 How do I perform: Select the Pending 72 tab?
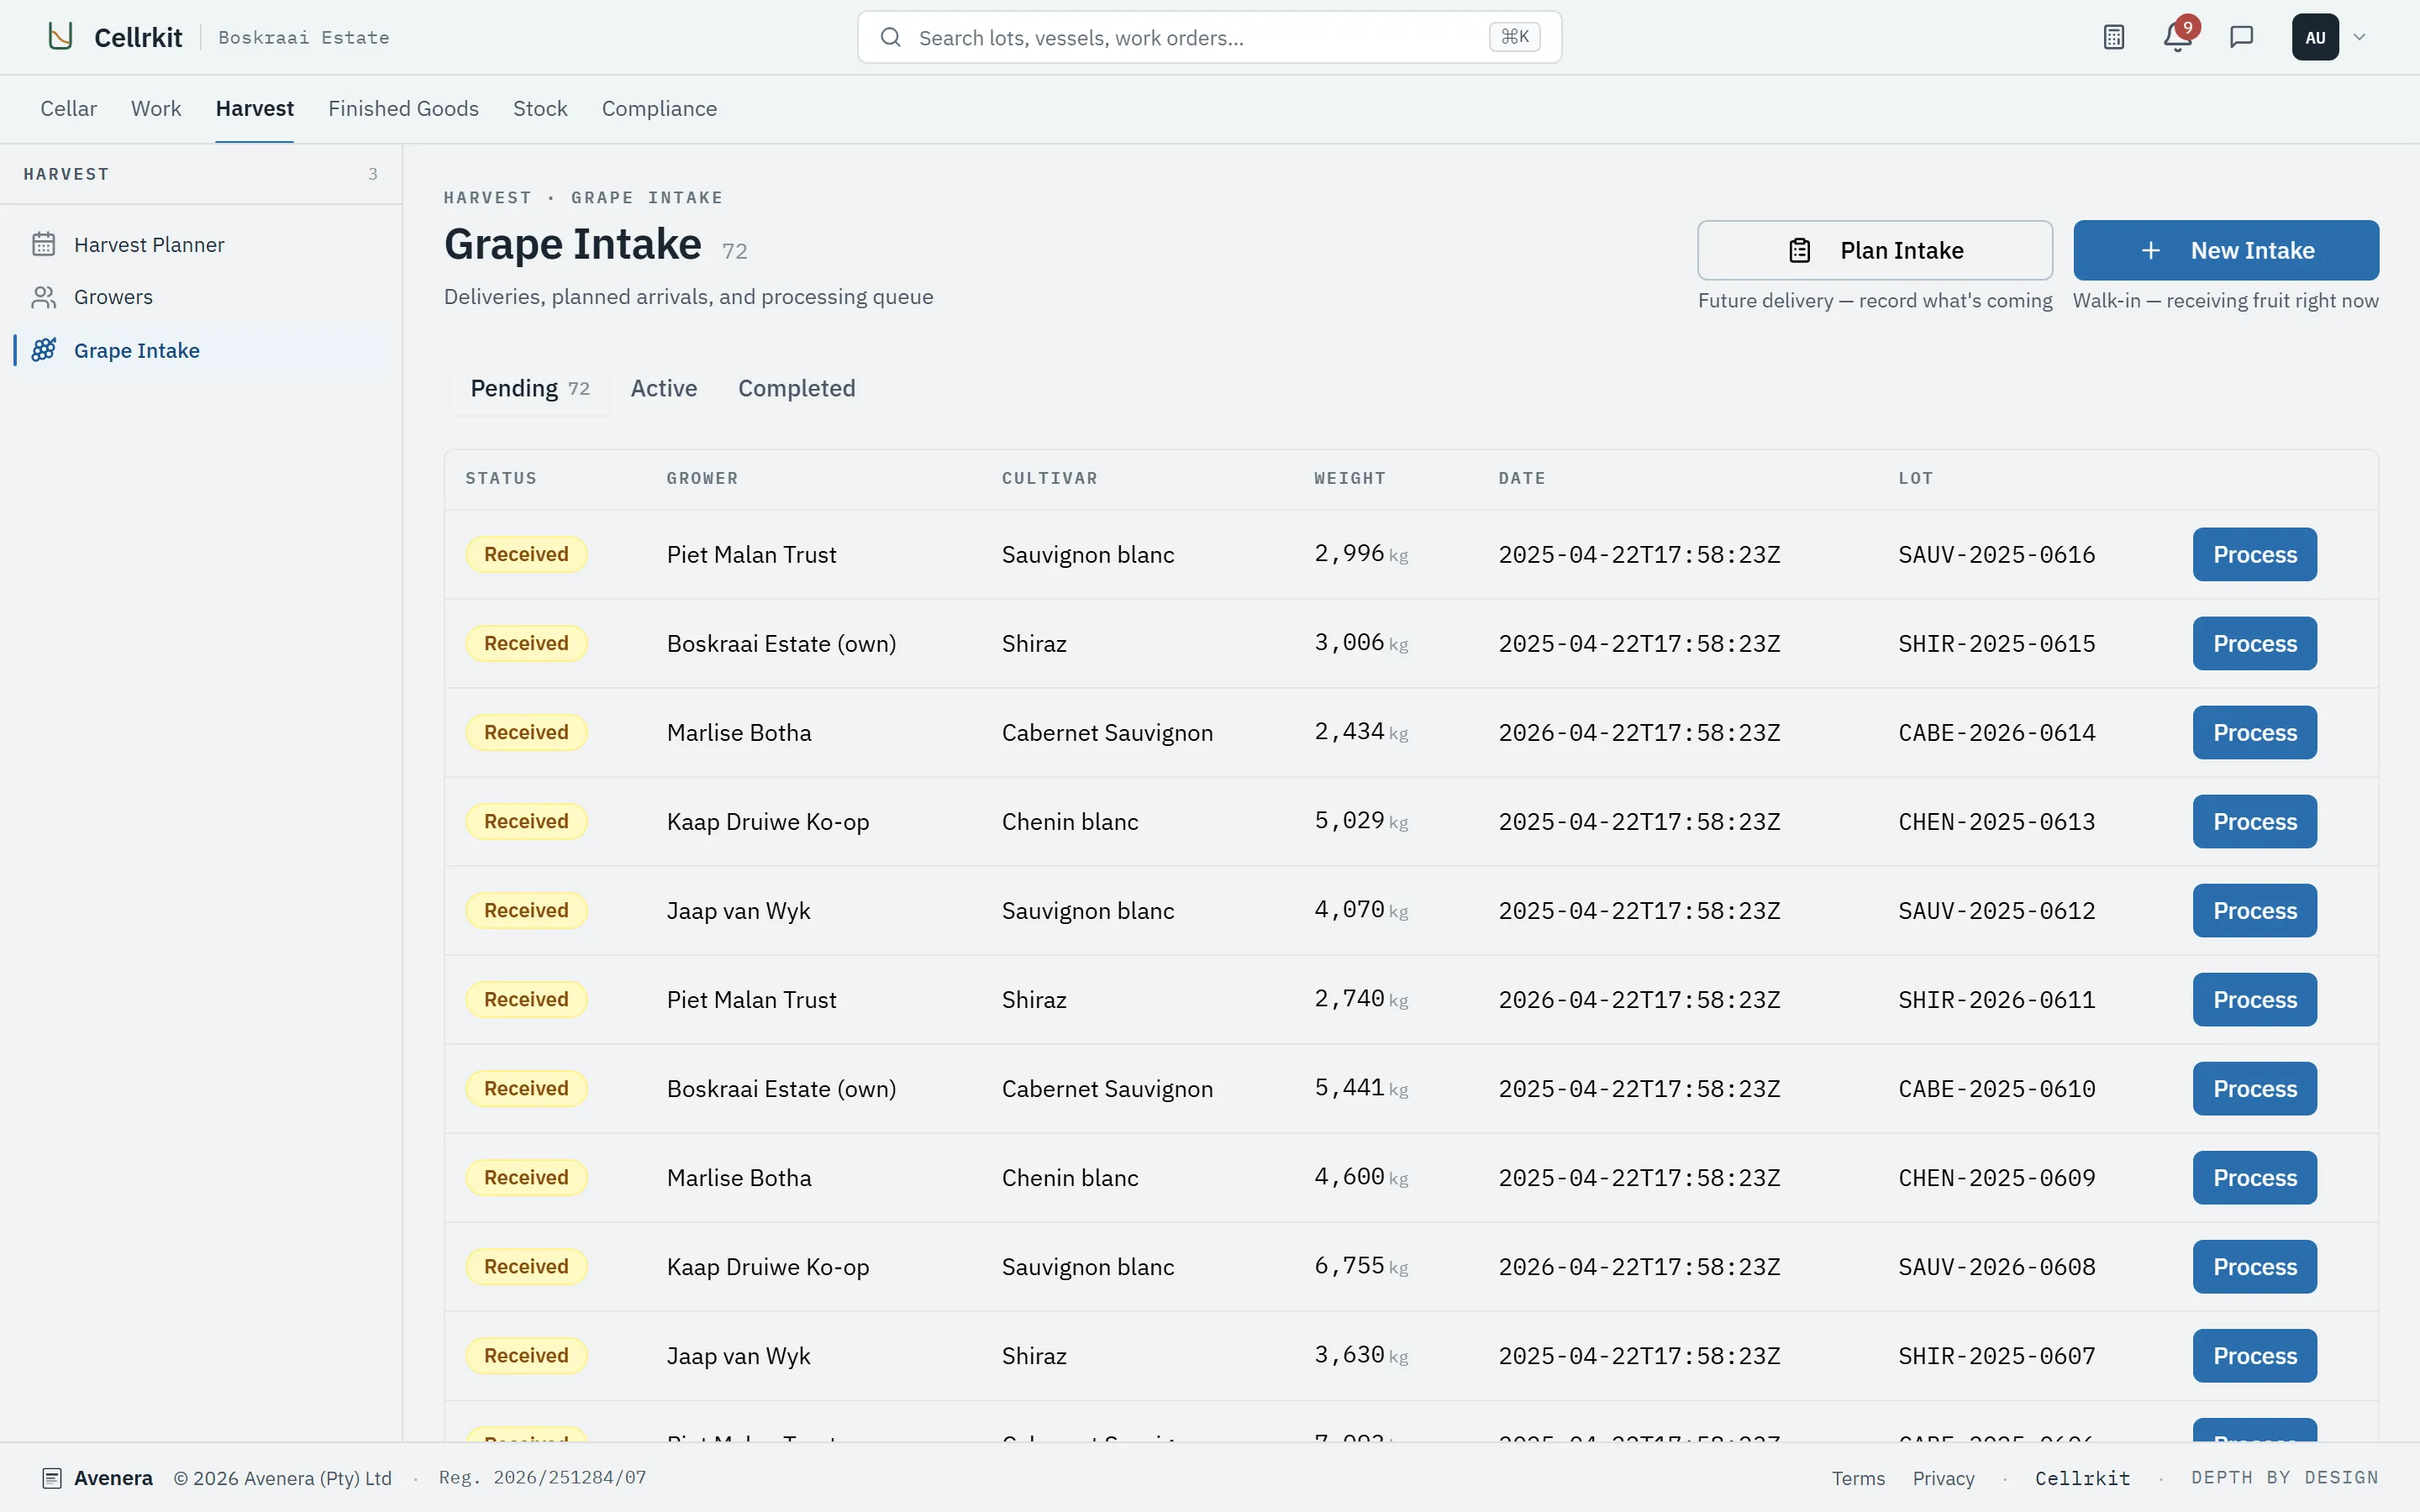pyautogui.click(x=530, y=388)
